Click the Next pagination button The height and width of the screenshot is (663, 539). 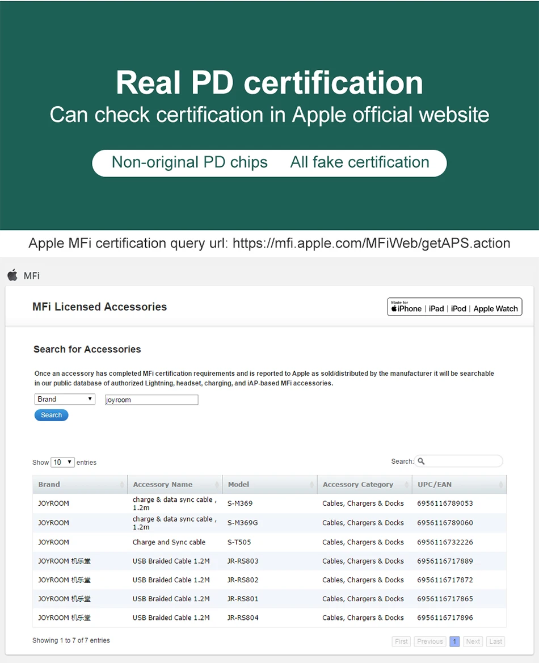coord(473,641)
